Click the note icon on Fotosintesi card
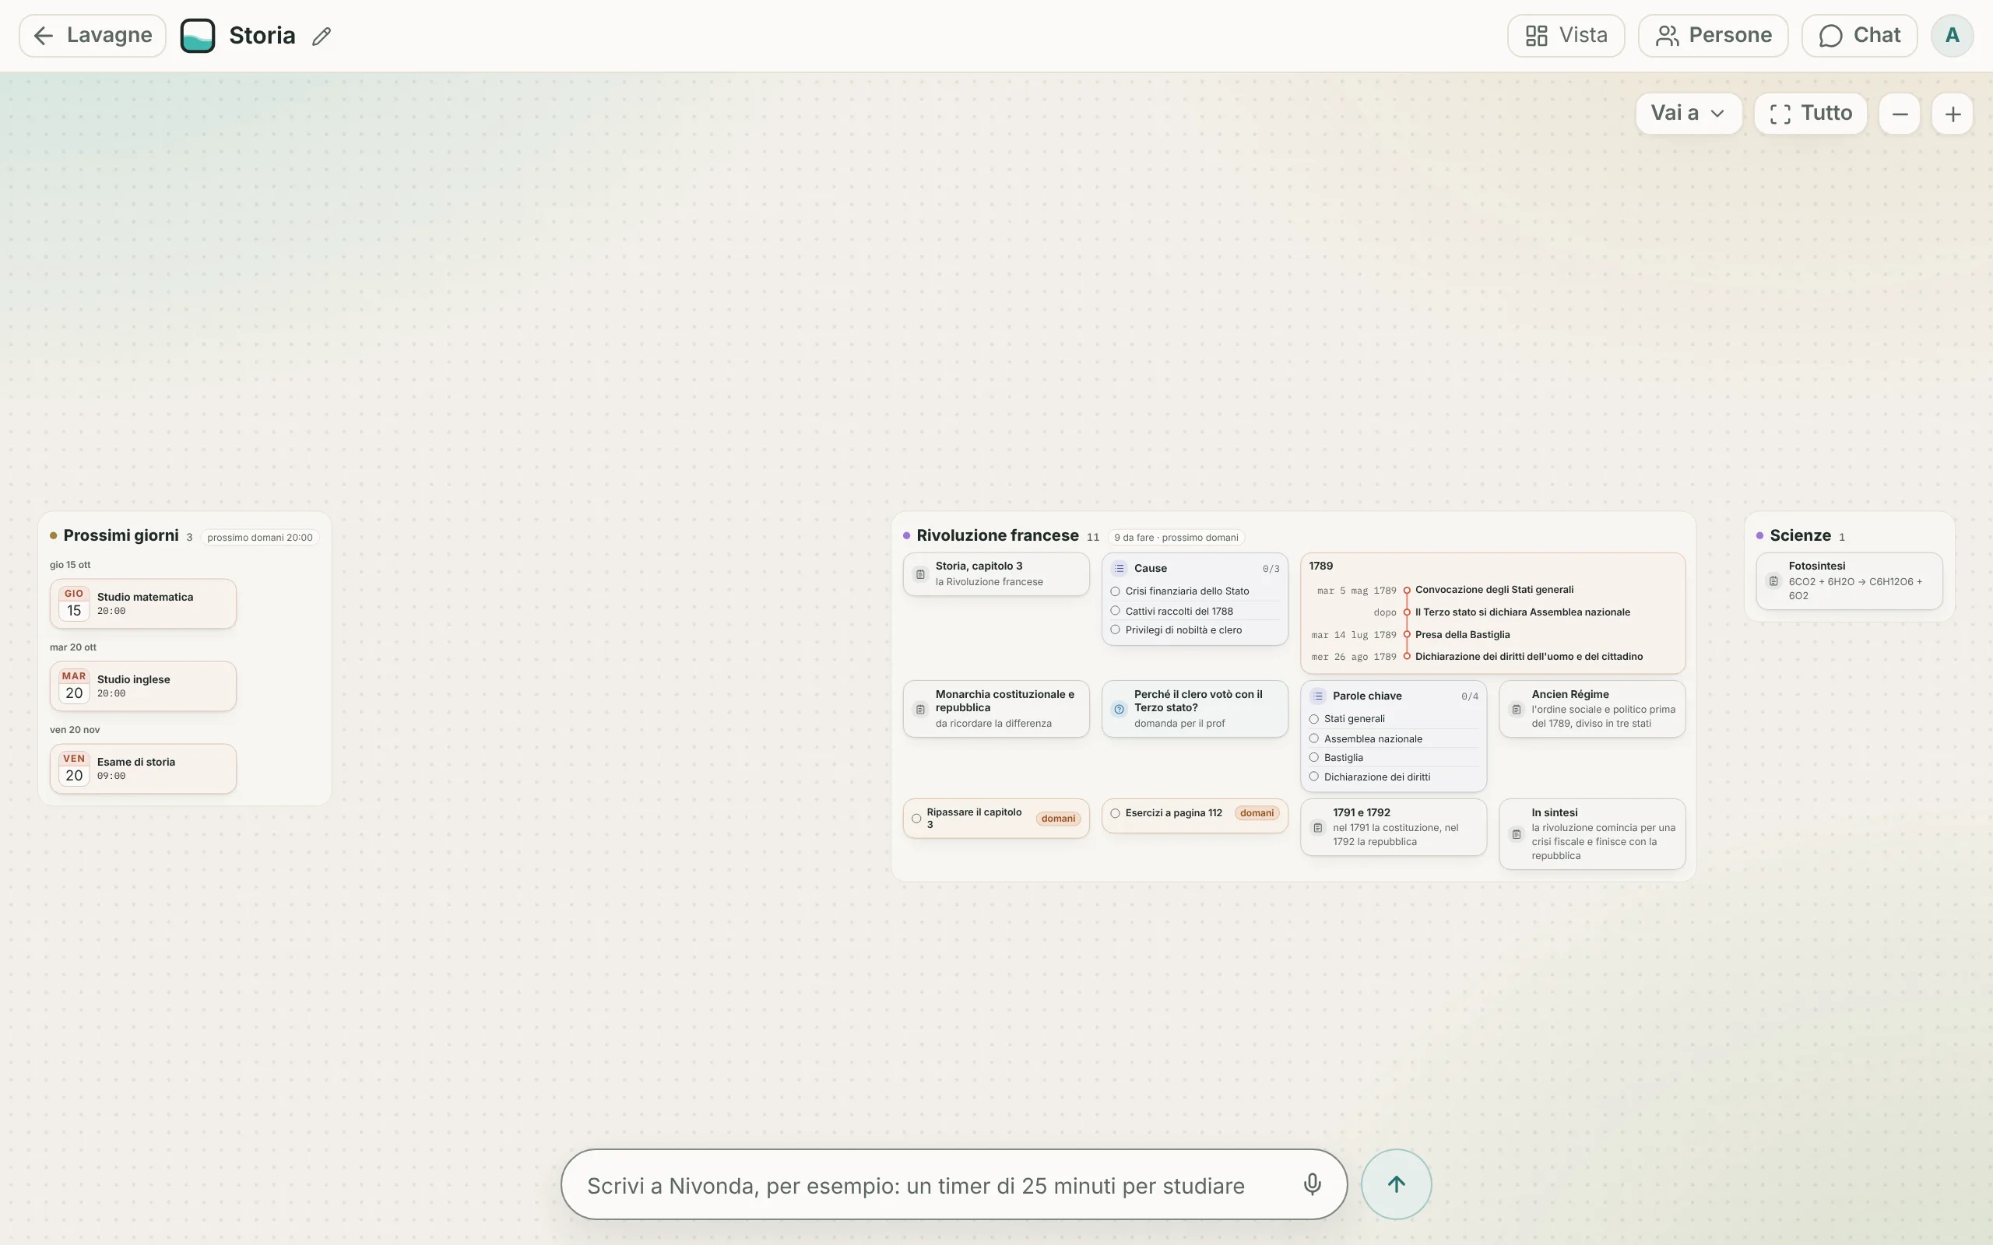Screen dimensions: 1993x1245 click(1774, 581)
